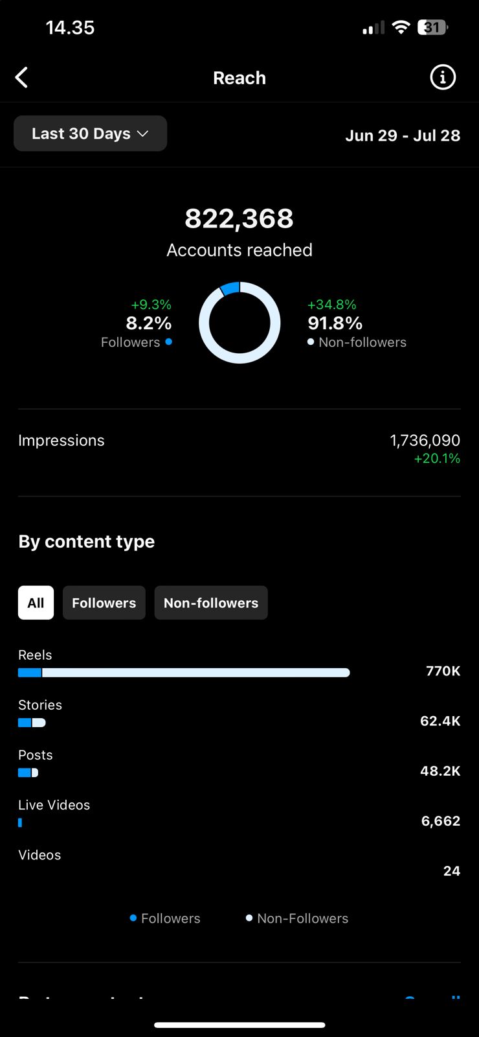This screenshot has width=479, height=1037.
Task: Tap the Stories reach bar
Action: coord(32,723)
